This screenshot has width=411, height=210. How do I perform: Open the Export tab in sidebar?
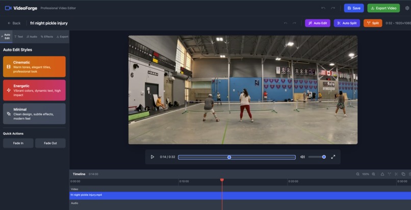click(62, 37)
